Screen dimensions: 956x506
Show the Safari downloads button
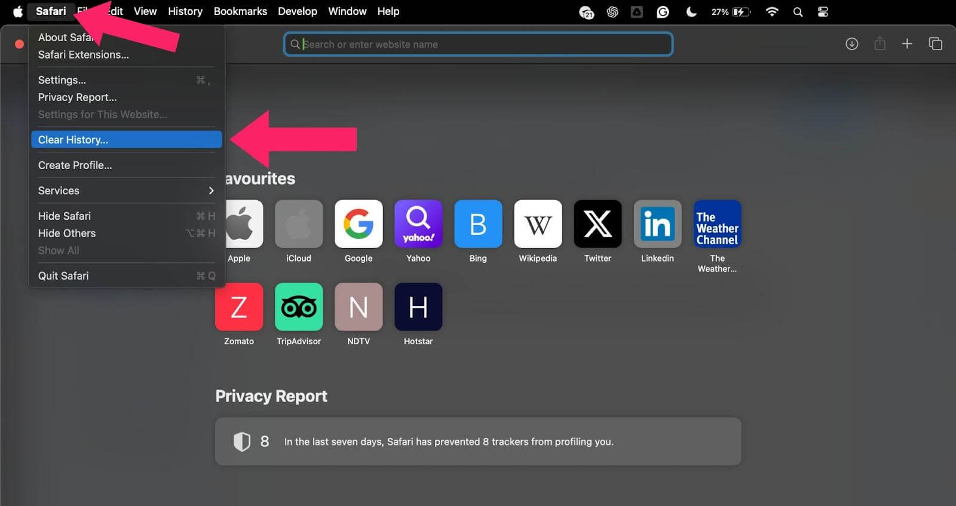point(851,44)
